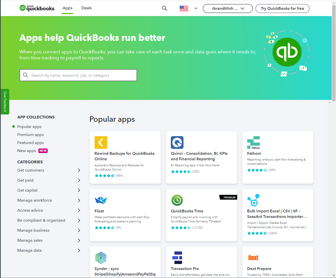This screenshot has height=278, width=336.
Task: Click the star rating for Qvinci
Action: point(181,172)
